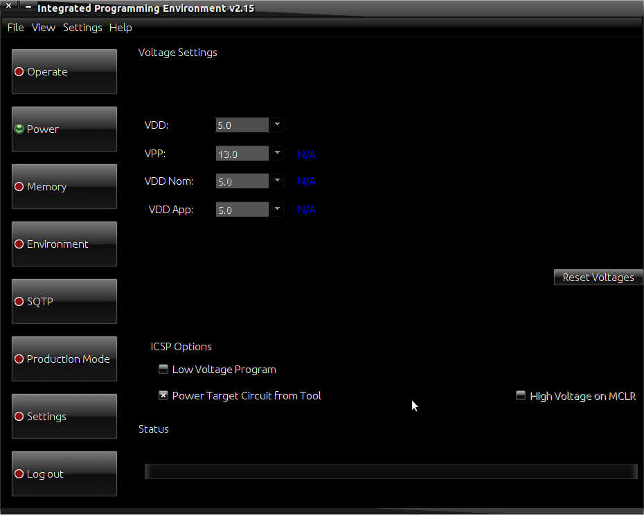Expand the VDD voltage dropdown arrow
The image size is (644, 515).
pyautogui.click(x=277, y=125)
